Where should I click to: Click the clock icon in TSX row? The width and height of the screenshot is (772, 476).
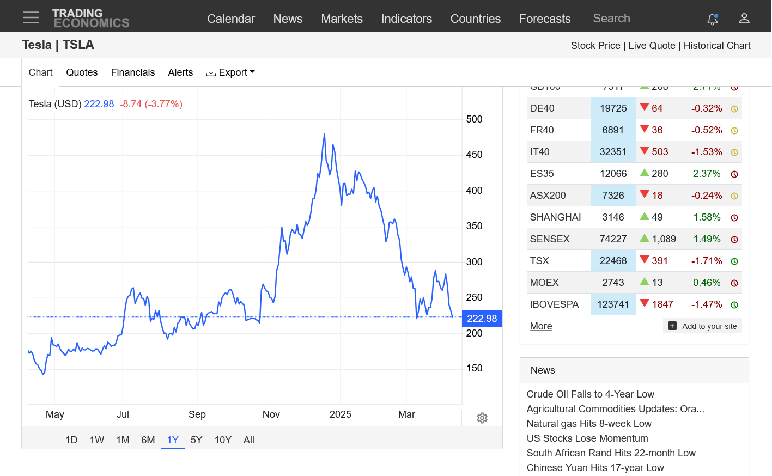click(x=734, y=261)
